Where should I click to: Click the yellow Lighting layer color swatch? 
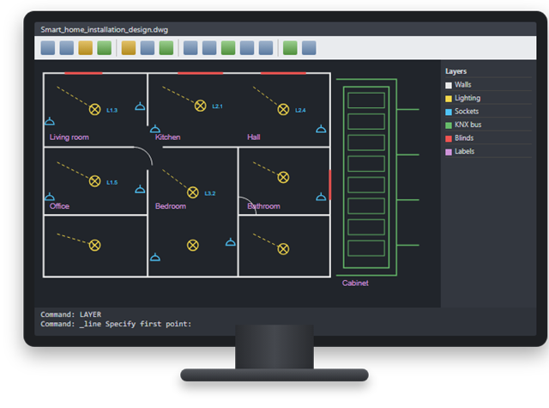click(x=449, y=99)
